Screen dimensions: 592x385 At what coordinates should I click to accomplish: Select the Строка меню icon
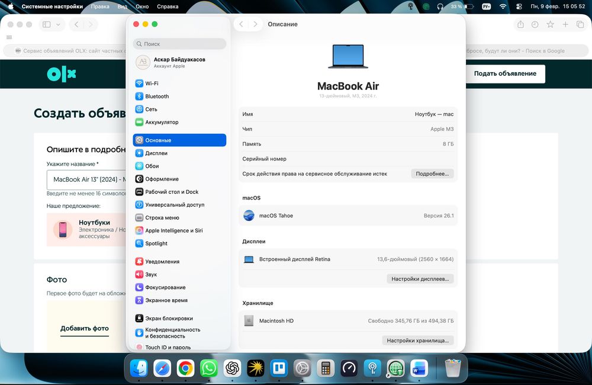[x=139, y=217]
